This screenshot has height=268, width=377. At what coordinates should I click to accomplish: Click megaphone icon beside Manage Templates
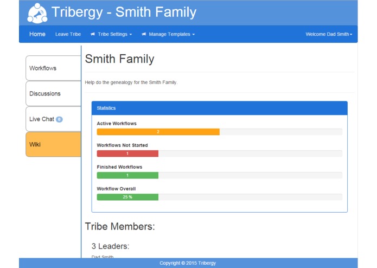144,34
